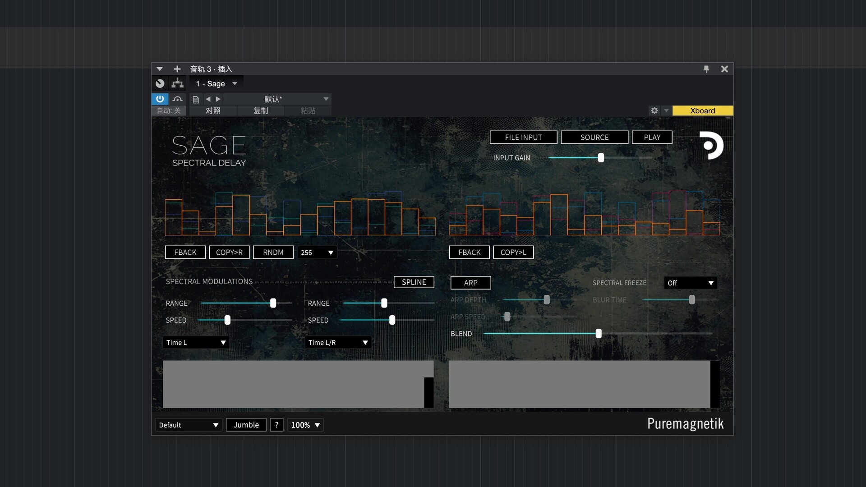Click the COPY>L button
Image resolution: width=866 pixels, height=487 pixels.
(513, 253)
